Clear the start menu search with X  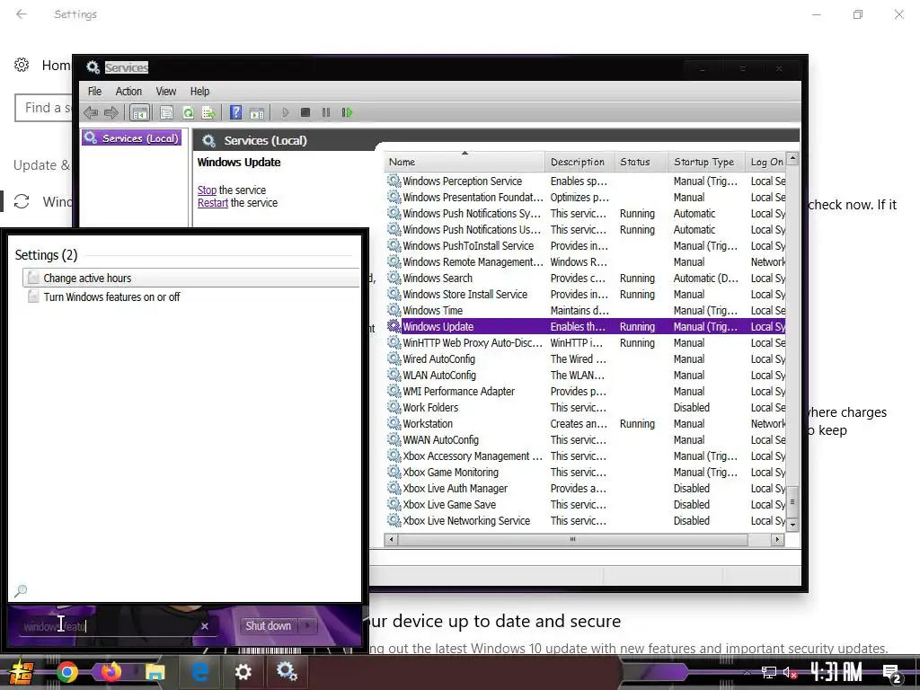coord(205,626)
